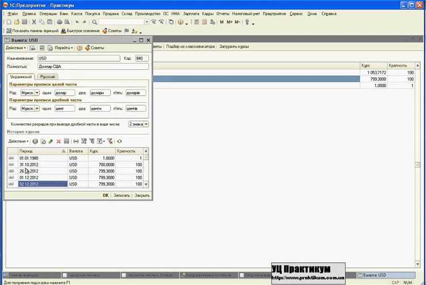Click the filter funnel icon in history toolbar
Screen dimensions: 426x285
92,141
